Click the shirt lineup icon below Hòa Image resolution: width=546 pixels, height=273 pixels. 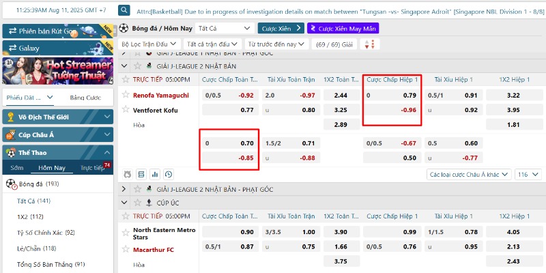[127, 174]
